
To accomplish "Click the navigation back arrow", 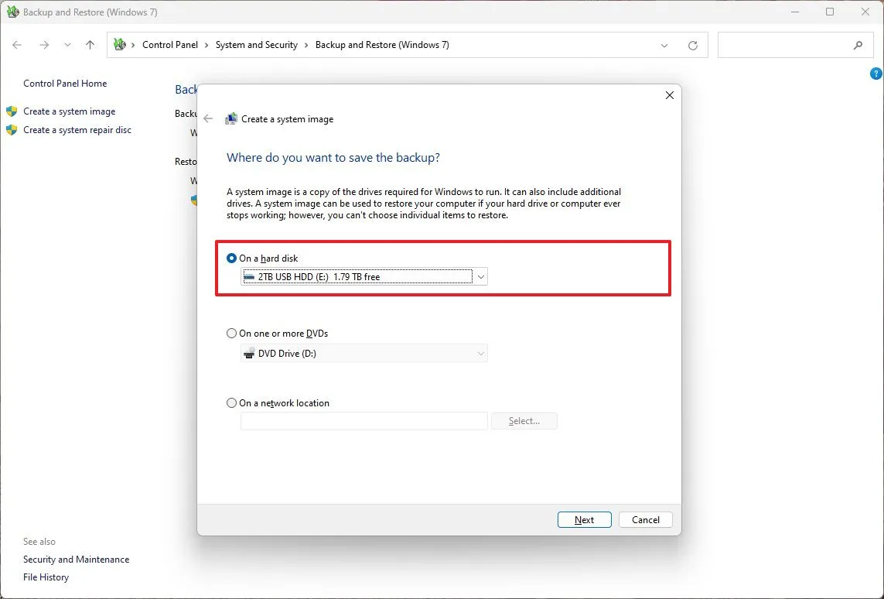I will [x=17, y=44].
